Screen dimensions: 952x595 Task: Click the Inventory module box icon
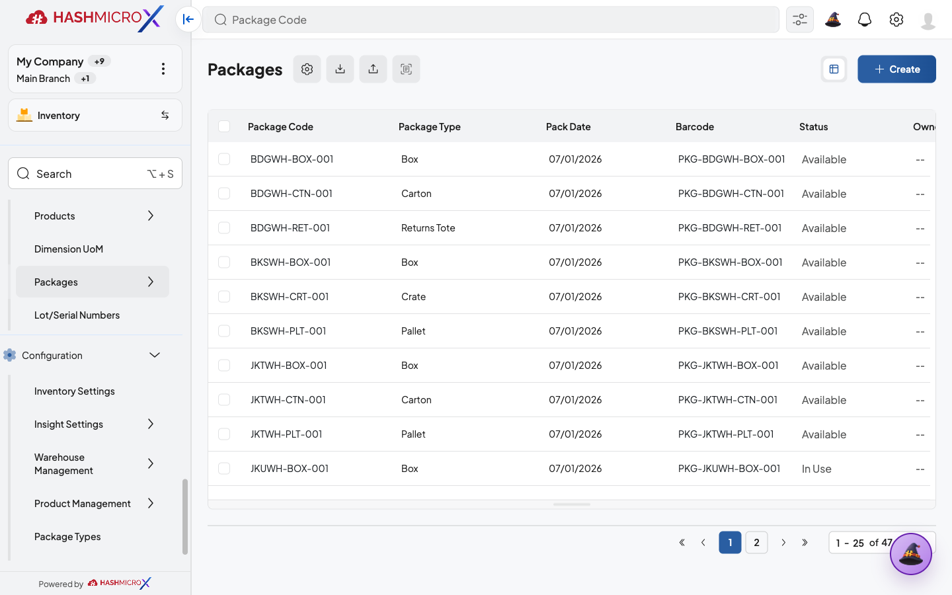pyautogui.click(x=24, y=115)
